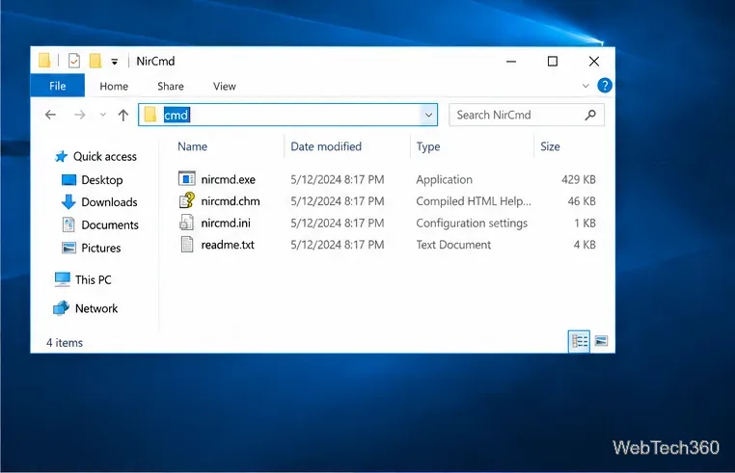Viewport: 735px width, 473px height.
Task: Open Help with the question mark icon
Action: 605,86
